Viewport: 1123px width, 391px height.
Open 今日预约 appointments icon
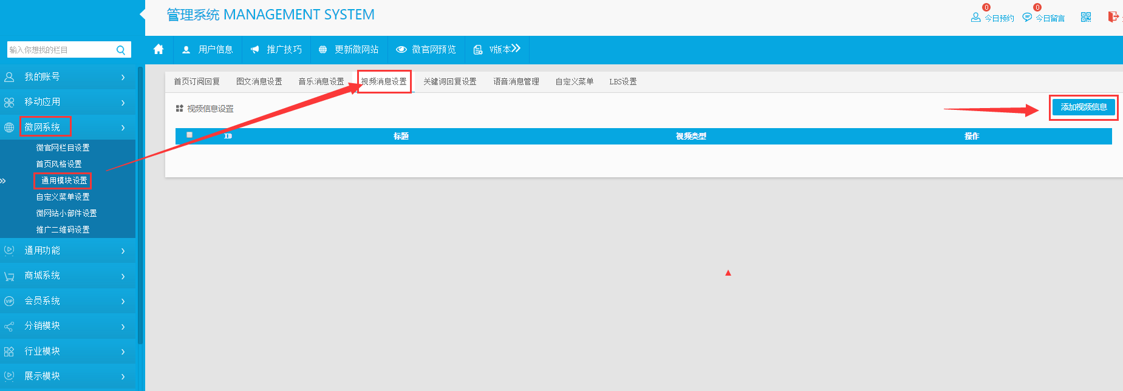[x=975, y=18]
